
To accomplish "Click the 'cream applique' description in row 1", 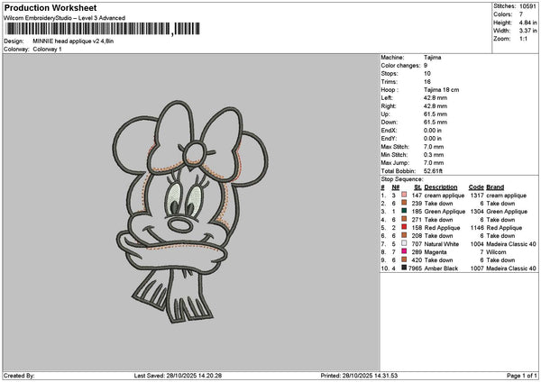I will 445,196.
